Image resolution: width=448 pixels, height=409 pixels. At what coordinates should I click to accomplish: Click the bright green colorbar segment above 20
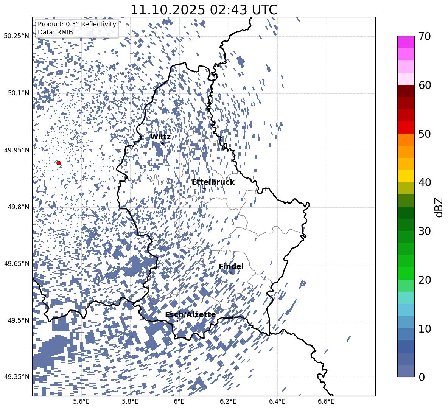click(406, 274)
